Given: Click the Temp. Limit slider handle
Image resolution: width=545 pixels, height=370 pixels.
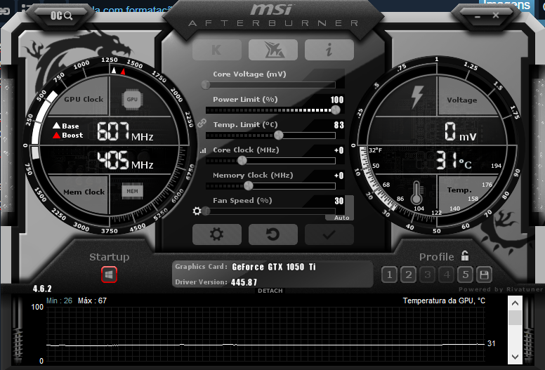Looking at the screenshot, I should [278, 135].
